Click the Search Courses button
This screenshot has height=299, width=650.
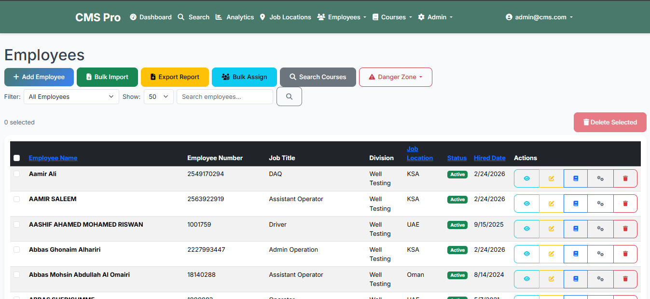(318, 77)
